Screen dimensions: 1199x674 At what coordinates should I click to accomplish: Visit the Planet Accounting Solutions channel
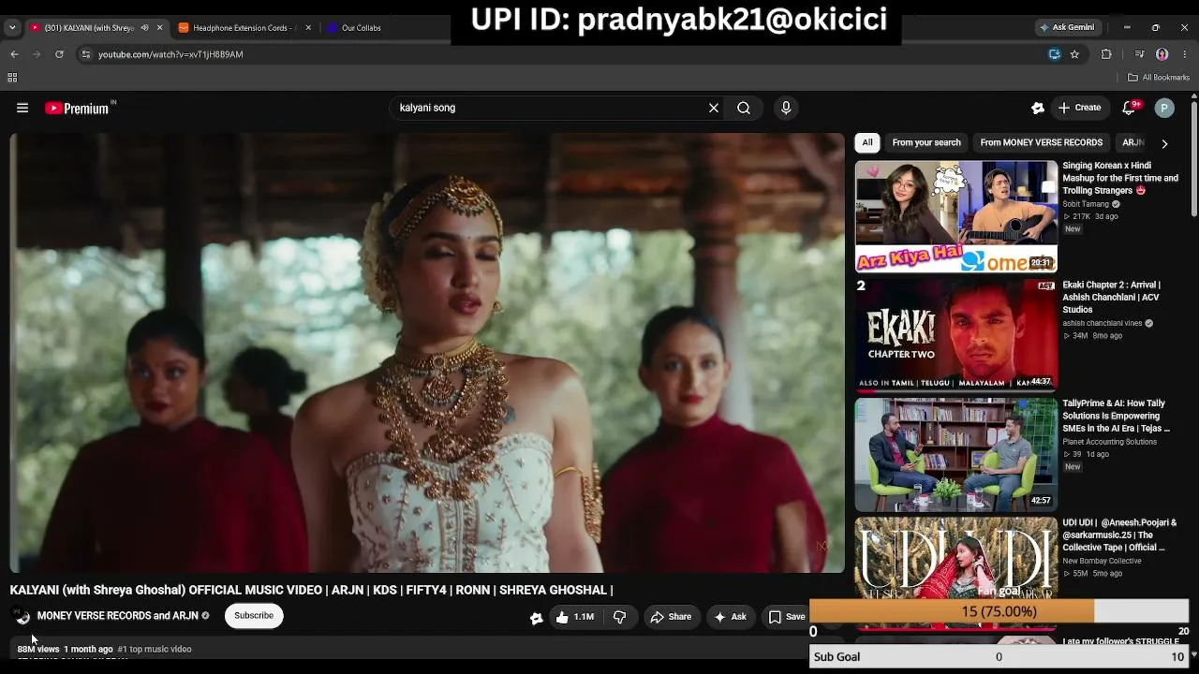pyautogui.click(x=1109, y=442)
